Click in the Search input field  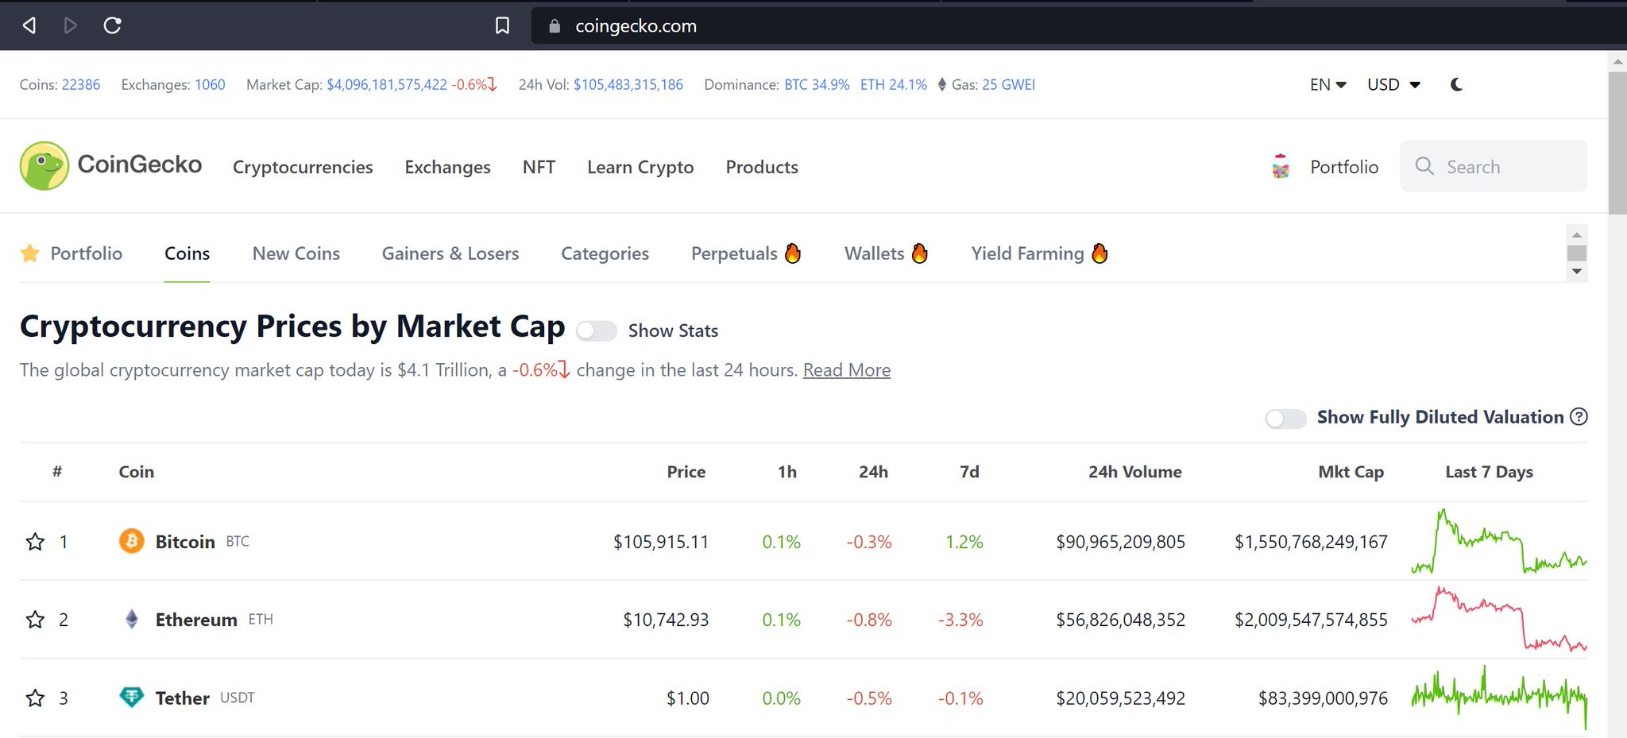(1494, 166)
